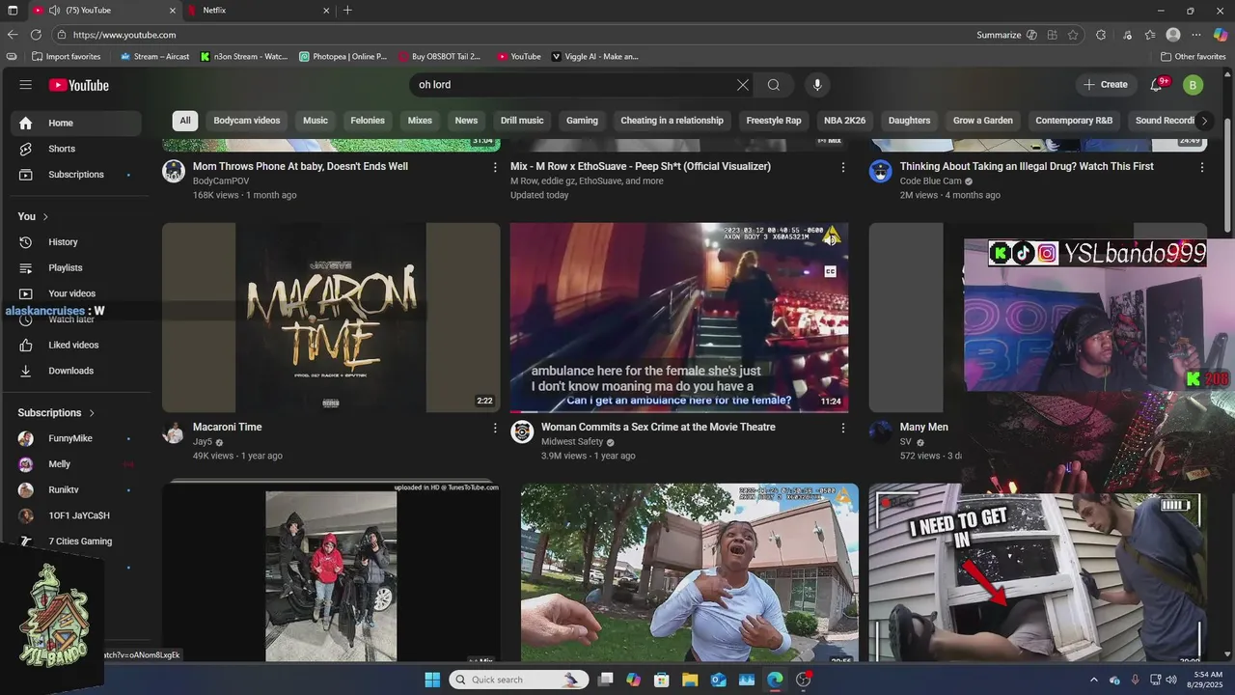Open more options for Thinking About Taking video
Viewport: 1235px width, 695px height.
1201,167
